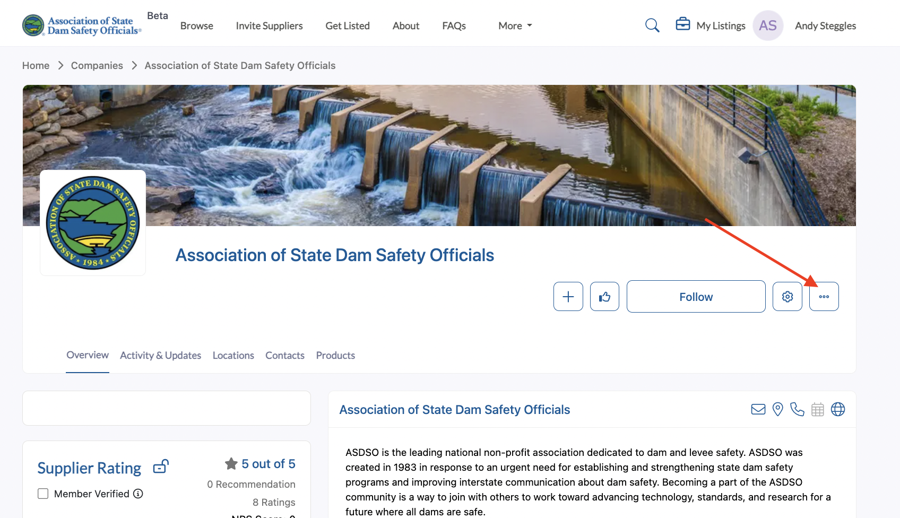The image size is (900, 518).
Task: Click the thumbs-up recommend icon
Action: [604, 297]
